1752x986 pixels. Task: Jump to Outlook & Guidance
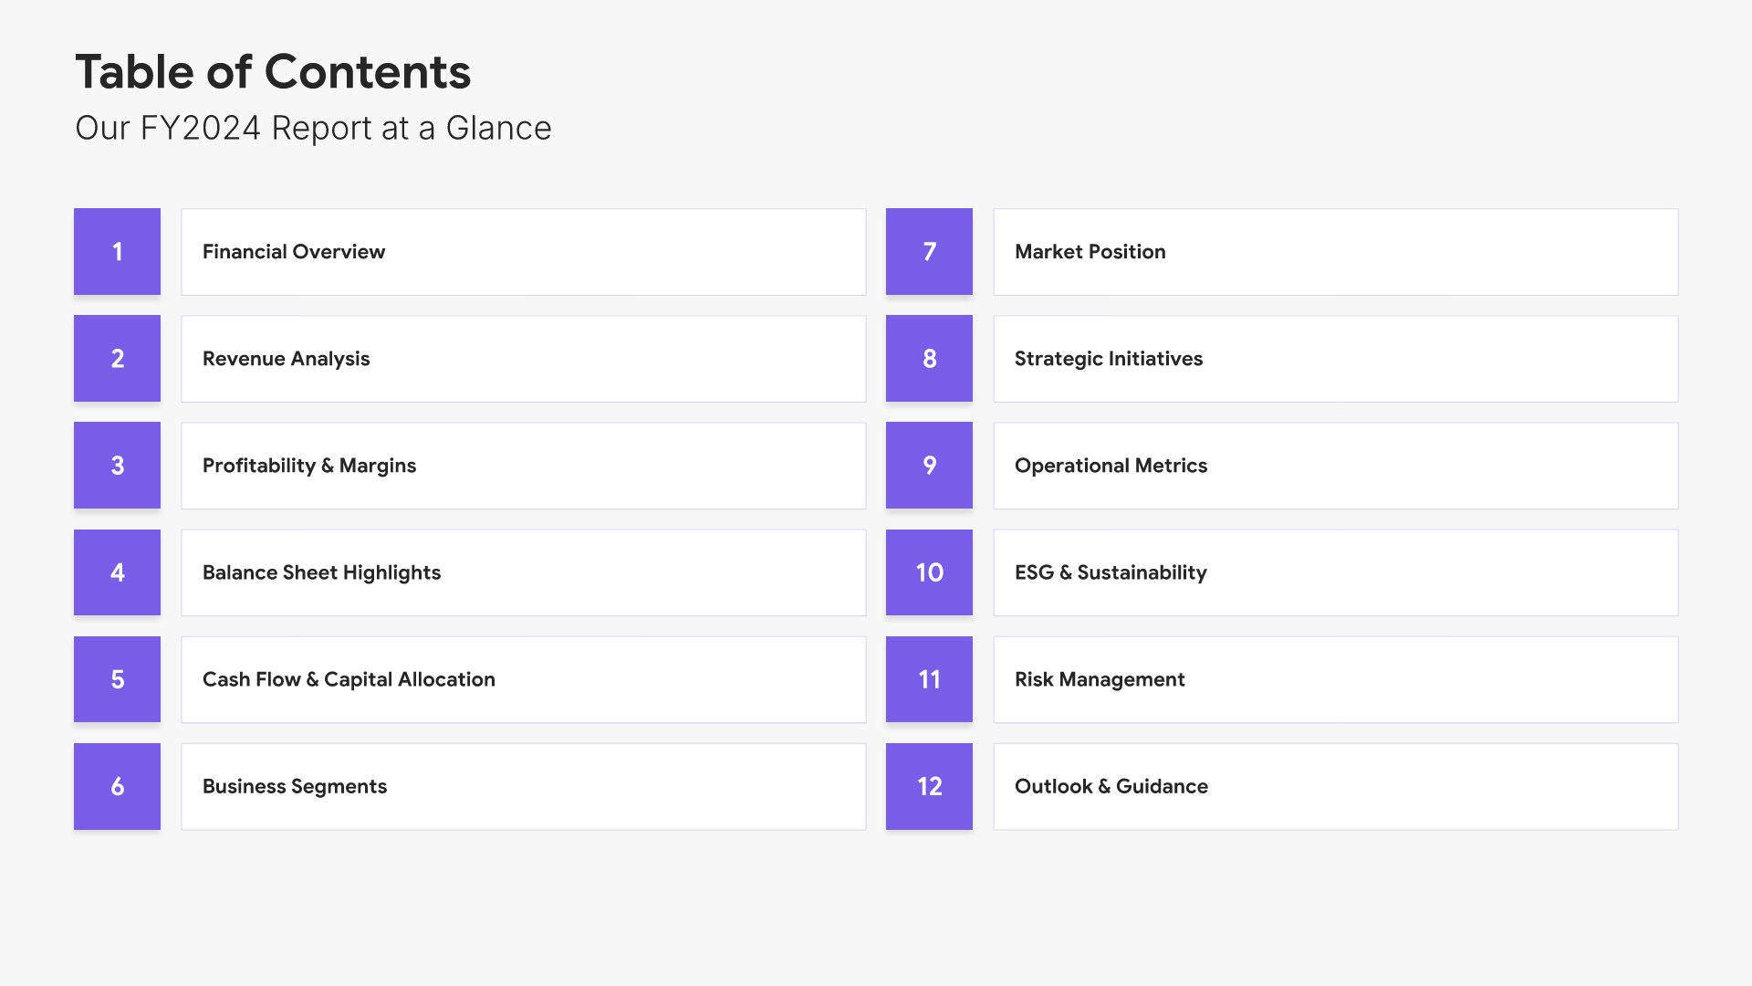coord(1335,786)
